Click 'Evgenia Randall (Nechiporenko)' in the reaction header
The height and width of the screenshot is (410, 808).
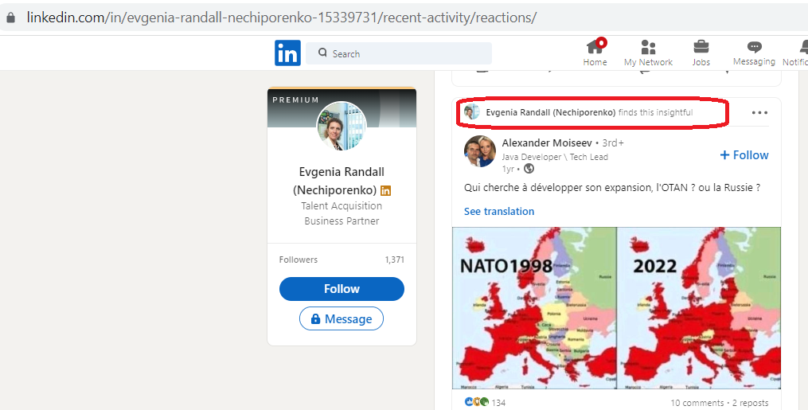550,112
